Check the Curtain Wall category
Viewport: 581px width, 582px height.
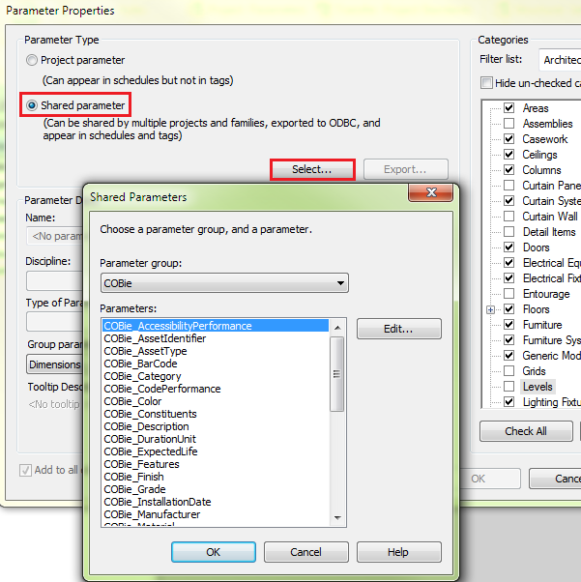click(508, 217)
